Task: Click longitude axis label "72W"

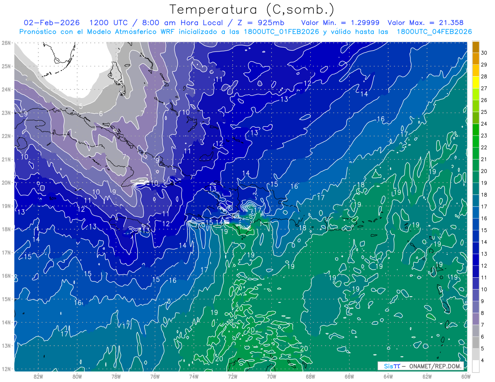Action: click(233, 376)
